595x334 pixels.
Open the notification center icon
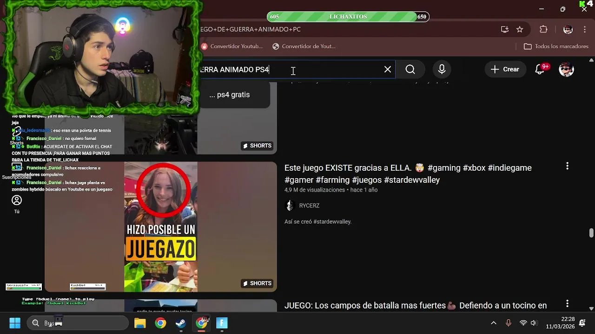[582, 323]
